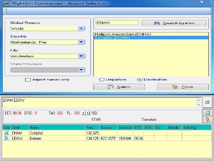Click the ICAO code field containing EHAM
Image resolution: width=214 pixels, height=161 pixels.
(x=117, y=23)
